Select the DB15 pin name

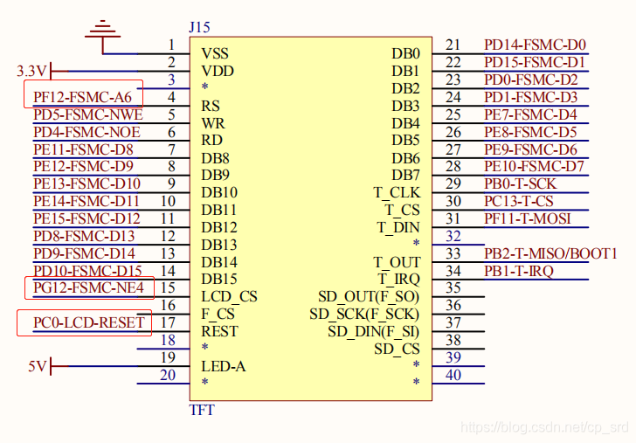tap(219, 280)
